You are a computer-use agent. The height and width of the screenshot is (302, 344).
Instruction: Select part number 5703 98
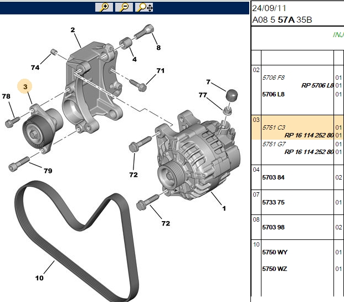click(273, 227)
